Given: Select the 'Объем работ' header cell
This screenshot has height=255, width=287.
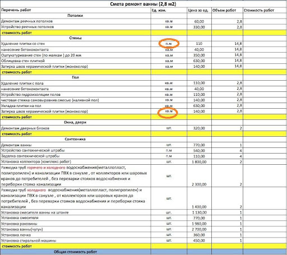Looking at the screenshot, I should pyautogui.click(x=227, y=10).
